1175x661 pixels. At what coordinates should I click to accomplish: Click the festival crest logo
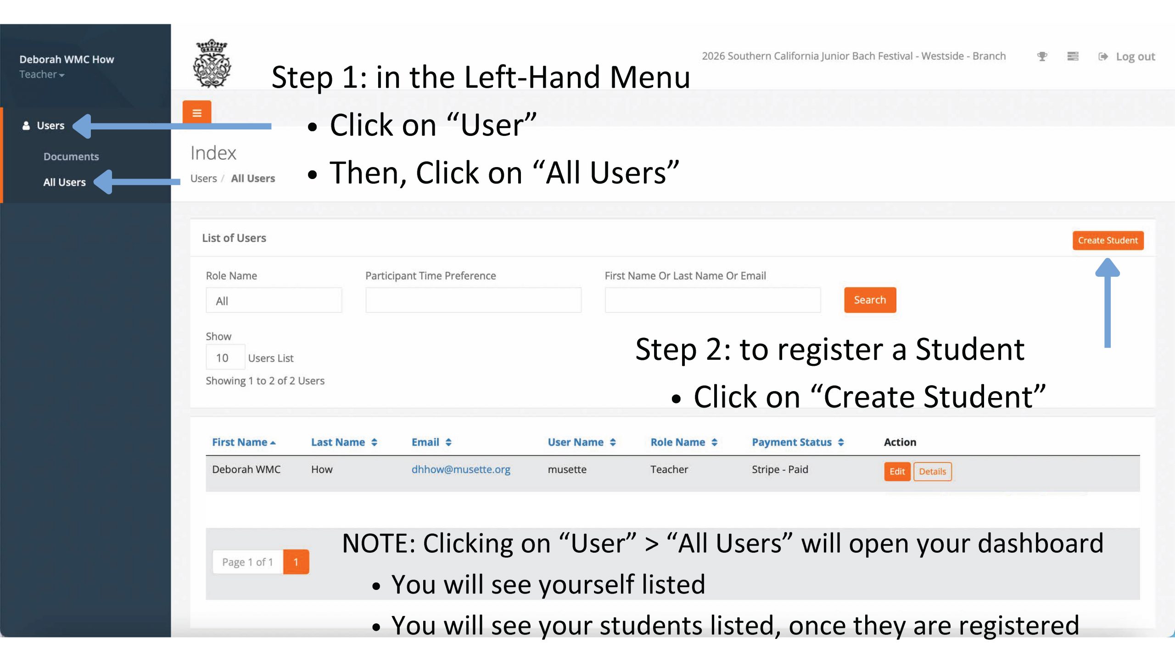pyautogui.click(x=212, y=63)
